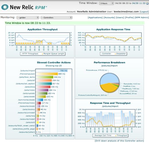Screen dimensions: 149x143
Task: Open Drill down analysis of this Controller action
Action: pos(119,141)
